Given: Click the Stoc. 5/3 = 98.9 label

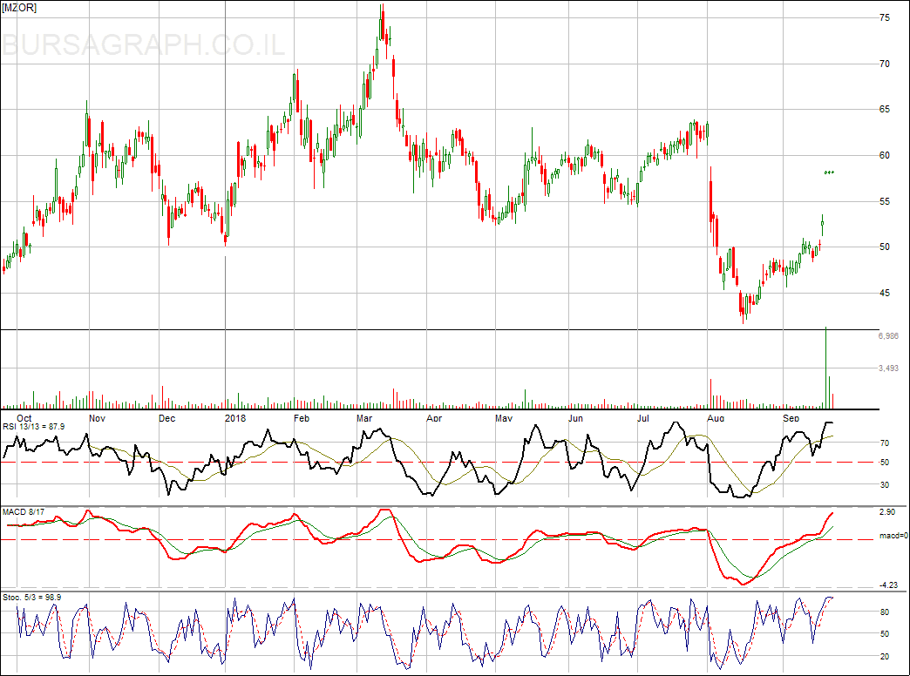Looking at the screenshot, I should point(32,597).
